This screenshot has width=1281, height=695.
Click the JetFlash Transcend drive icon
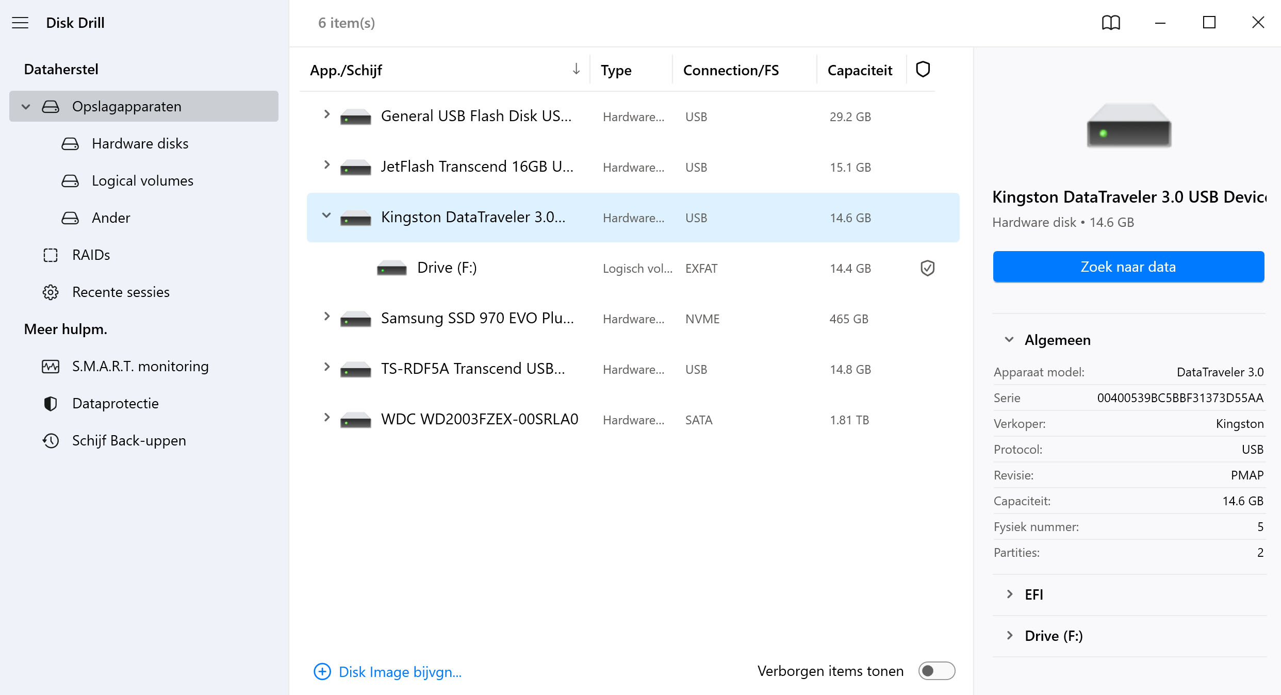coord(355,168)
